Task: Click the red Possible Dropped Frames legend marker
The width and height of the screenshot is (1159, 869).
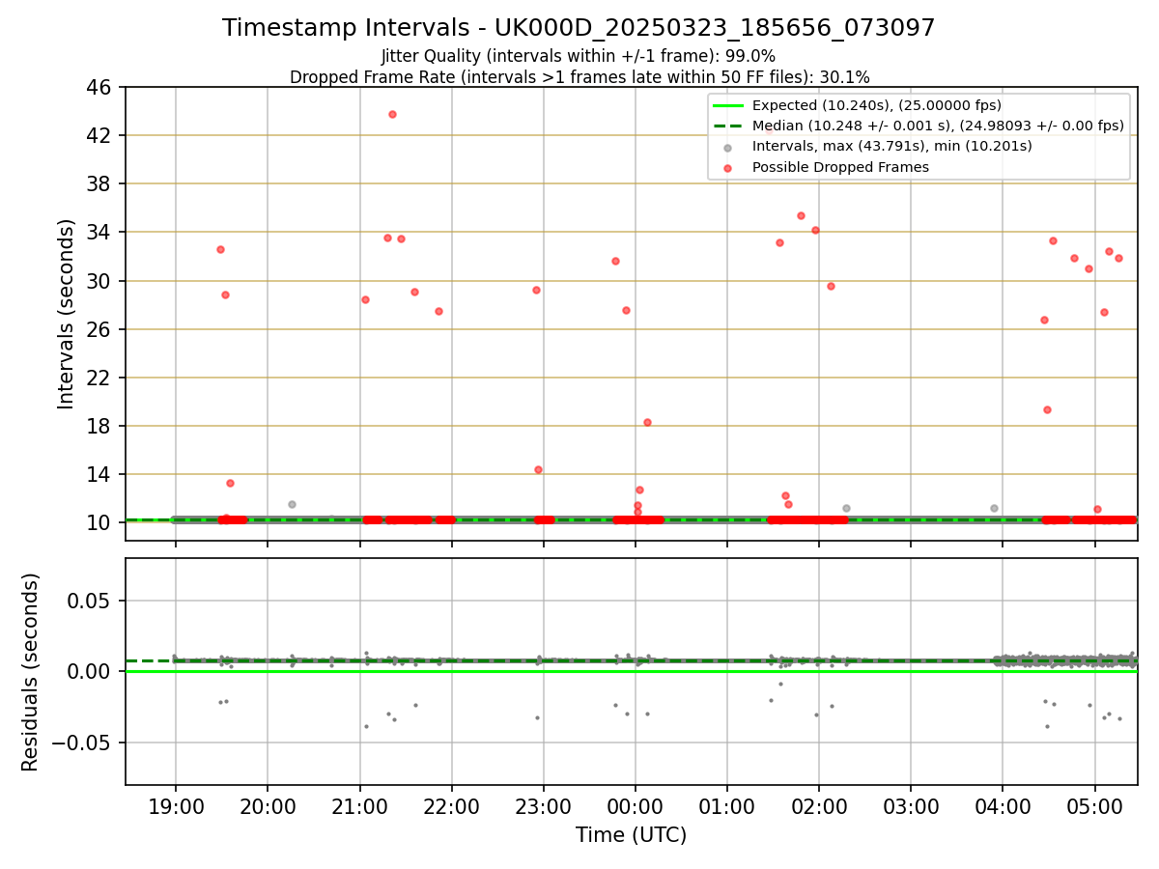Action: 727,167
